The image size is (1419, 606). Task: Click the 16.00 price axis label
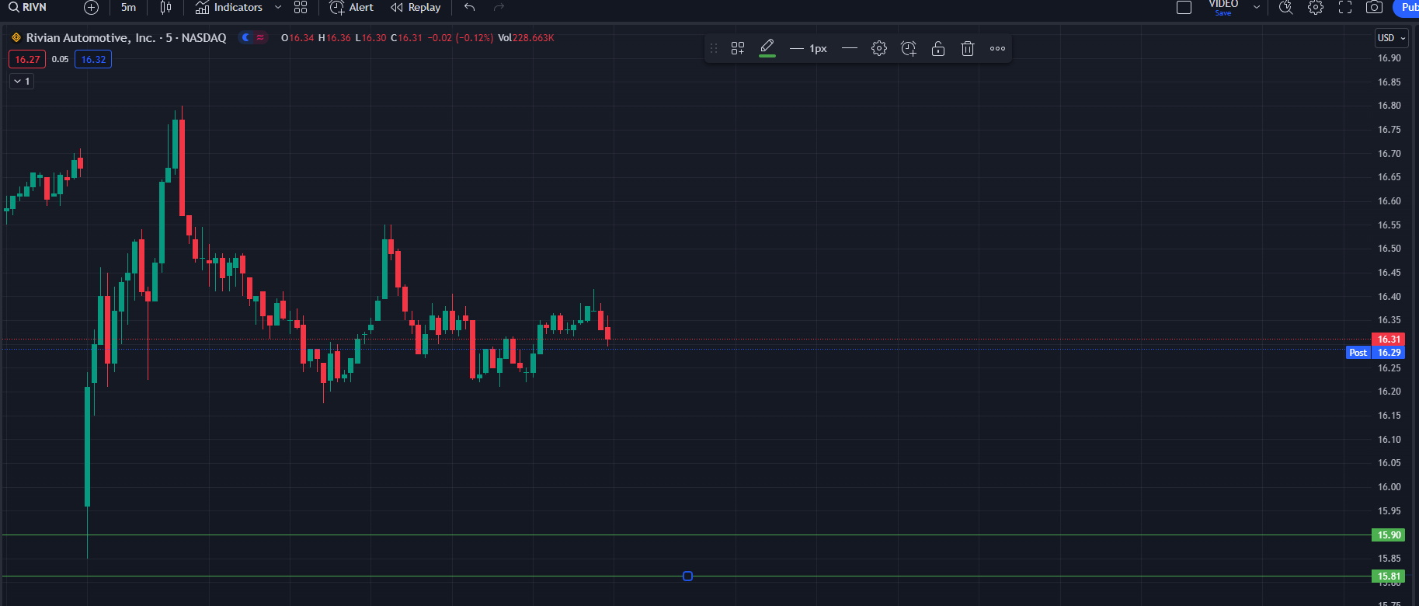(x=1389, y=487)
